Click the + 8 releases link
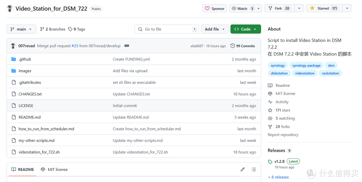The width and height of the screenshot is (362, 182). point(278,177)
